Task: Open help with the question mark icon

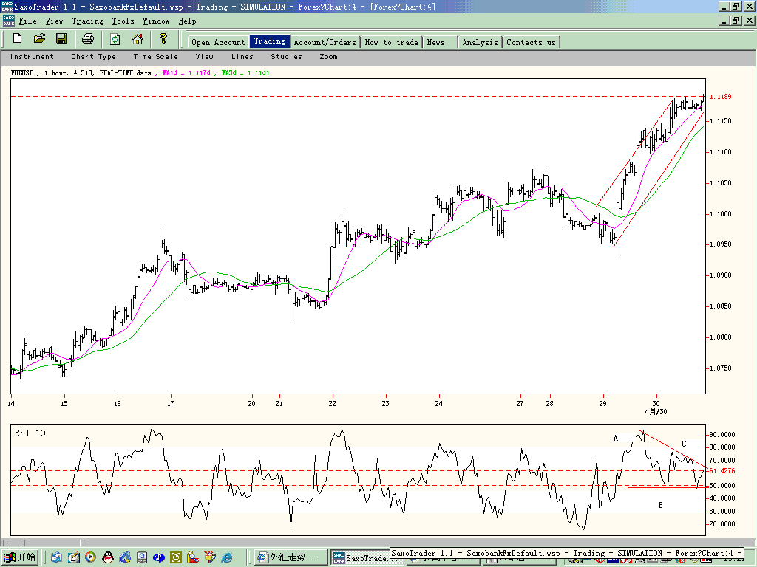Action: point(163,38)
